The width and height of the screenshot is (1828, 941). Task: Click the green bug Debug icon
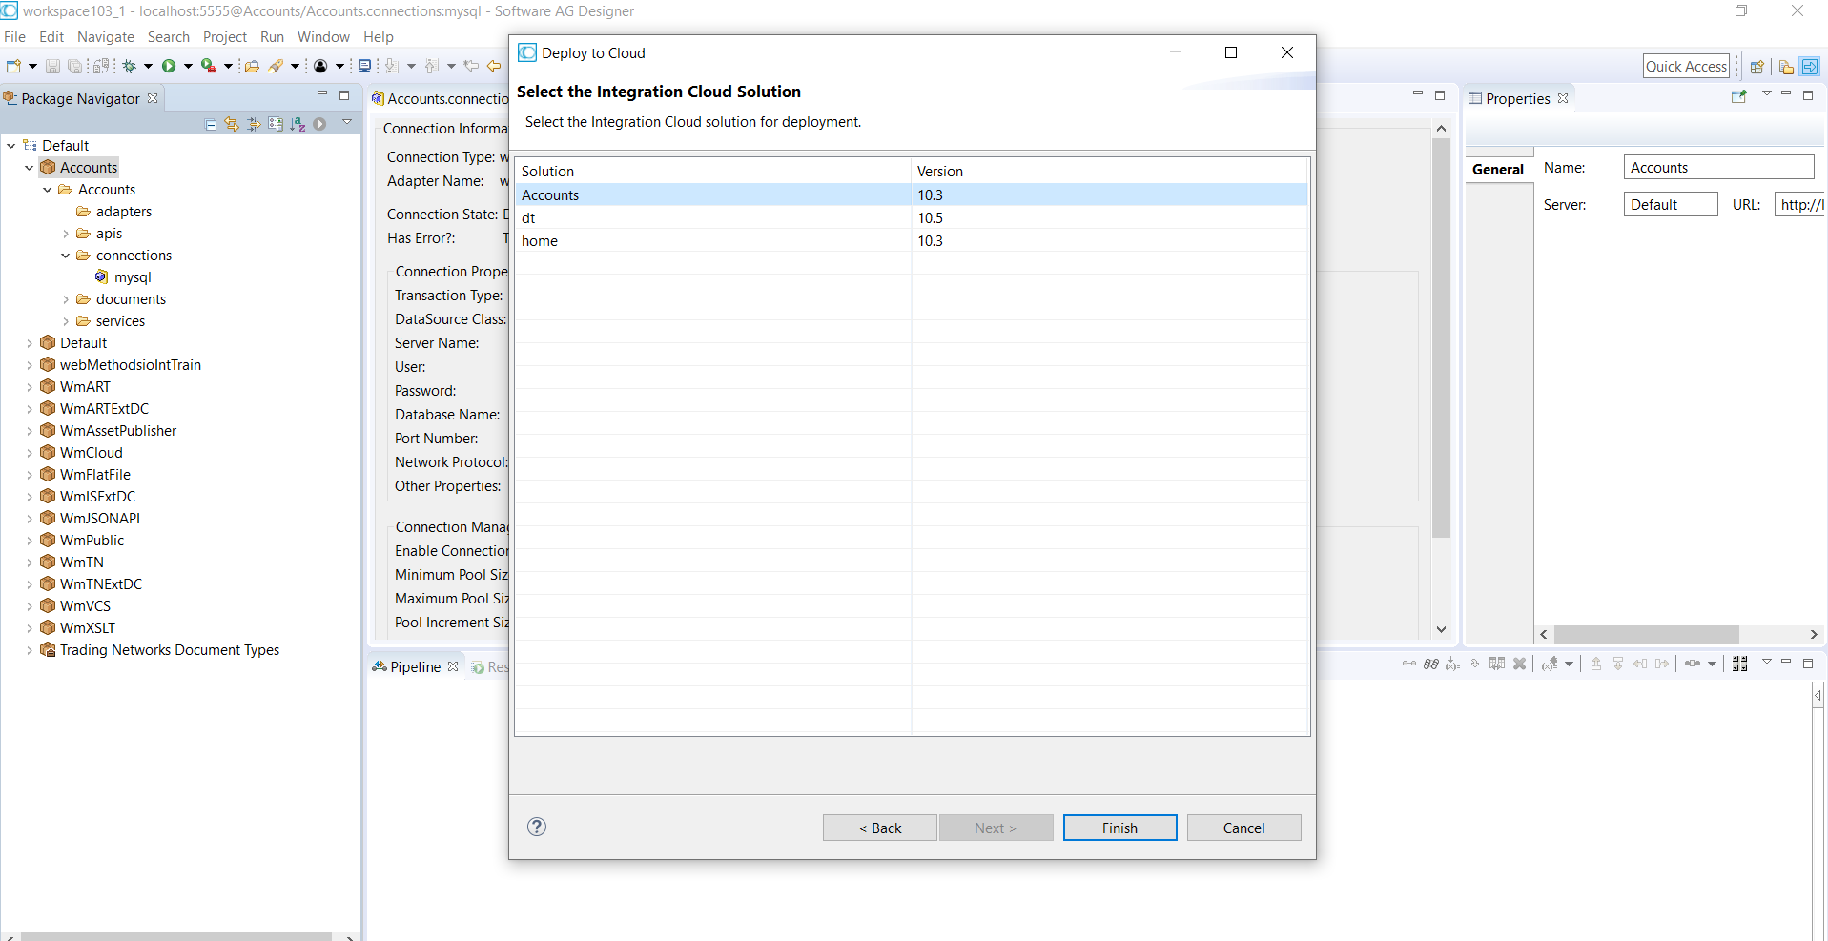pos(130,66)
